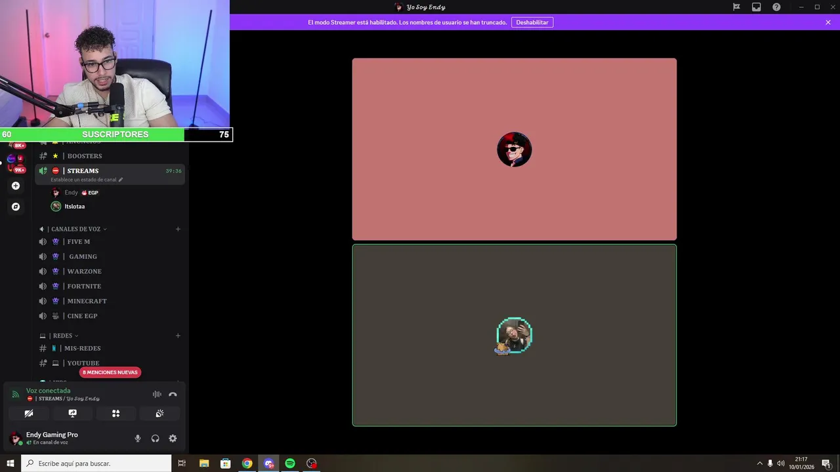Open the MIS-REDES text channel
Image resolution: width=840 pixels, height=472 pixels.
(110, 348)
